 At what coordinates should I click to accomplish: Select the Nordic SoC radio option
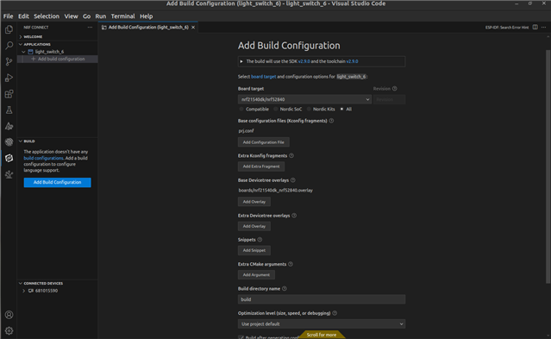pyautogui.click(x=276, y=109)
